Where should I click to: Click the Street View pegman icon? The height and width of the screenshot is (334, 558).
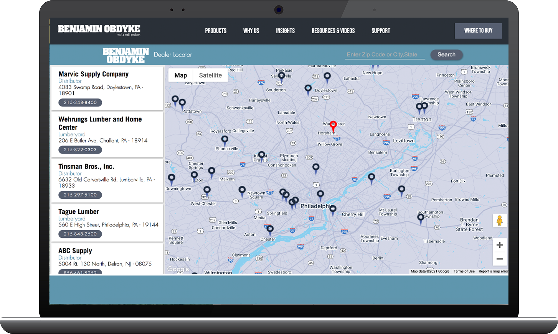500,221
